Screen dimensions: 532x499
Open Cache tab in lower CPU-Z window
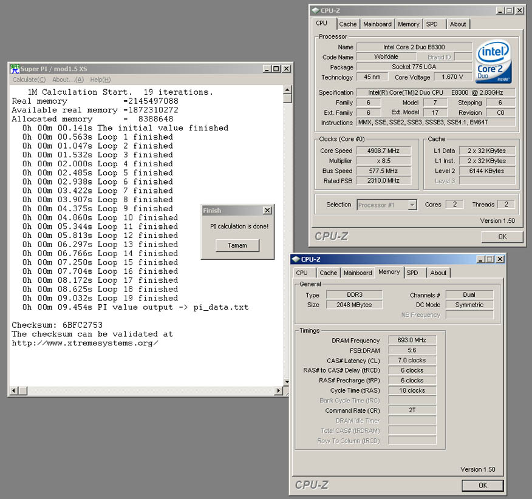click(x=329, y=273)
